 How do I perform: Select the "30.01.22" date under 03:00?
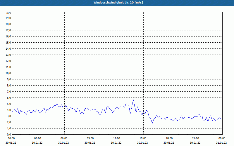pos(37,142)
